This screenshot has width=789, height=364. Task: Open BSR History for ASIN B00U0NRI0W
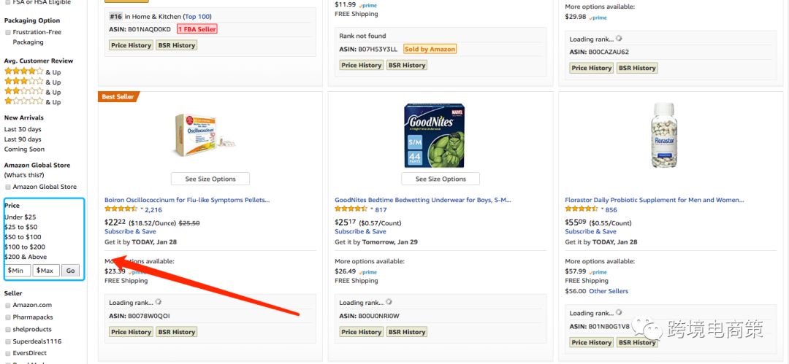[x=406, y=332]
